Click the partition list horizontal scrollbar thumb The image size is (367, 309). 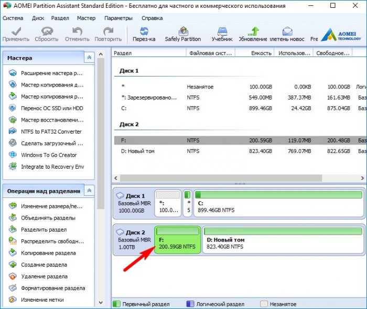pos(221,178)
